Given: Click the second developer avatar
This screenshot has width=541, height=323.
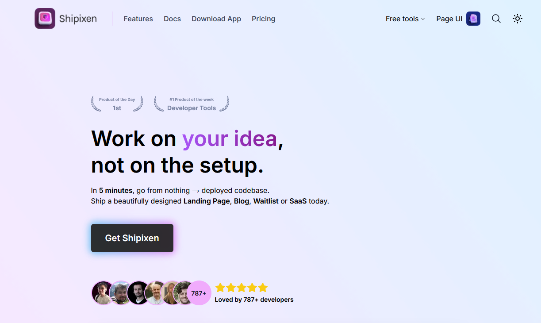Looking at the screenshot, I should click(120, 293).
